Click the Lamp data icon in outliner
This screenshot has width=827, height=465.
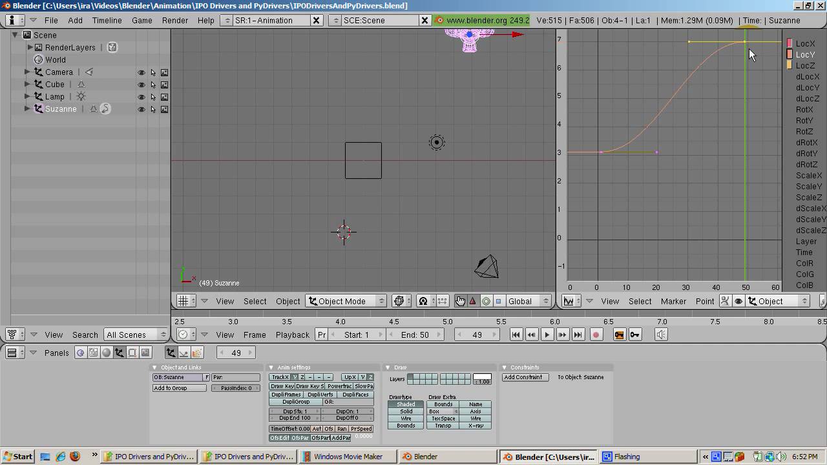point(81,97)
